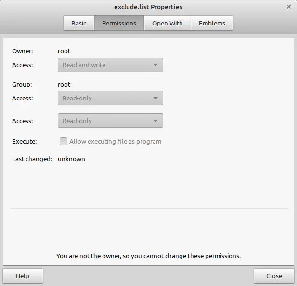The height and width of the screenshot is (286, 297).
Task: Click the Last changed value 'unknown'
Action: click(x=71, y=159)
